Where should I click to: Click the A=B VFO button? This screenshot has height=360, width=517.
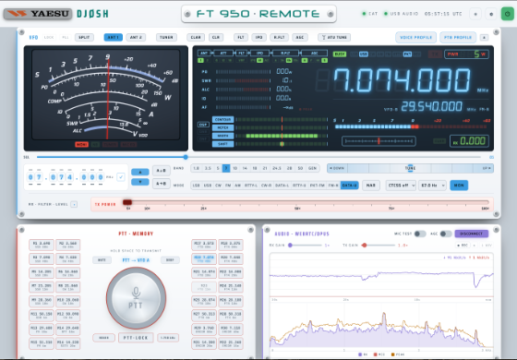tap(162, 171)
